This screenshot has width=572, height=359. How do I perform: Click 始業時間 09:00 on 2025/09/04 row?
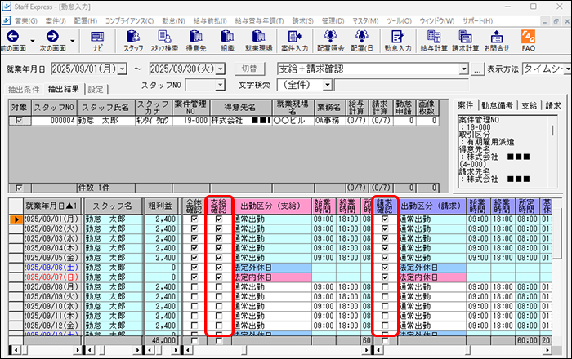coord(324,248)
